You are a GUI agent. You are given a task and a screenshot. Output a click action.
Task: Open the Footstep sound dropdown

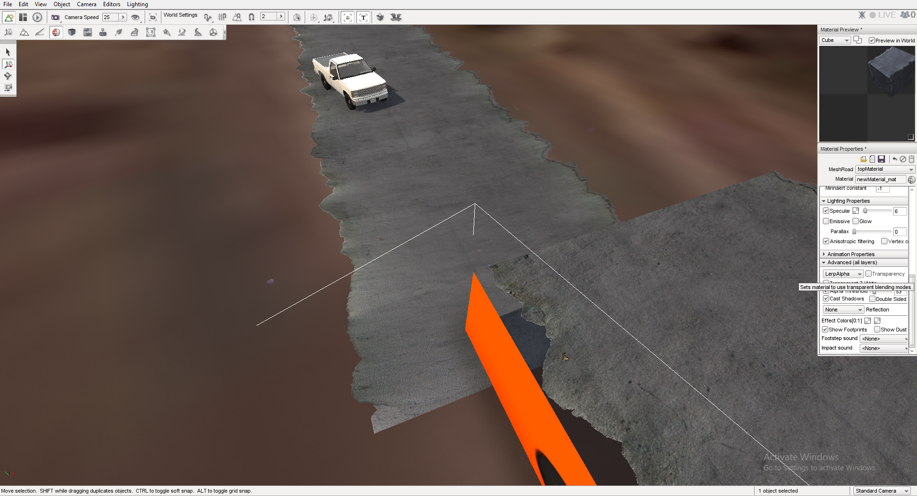[x=884, y=339]
